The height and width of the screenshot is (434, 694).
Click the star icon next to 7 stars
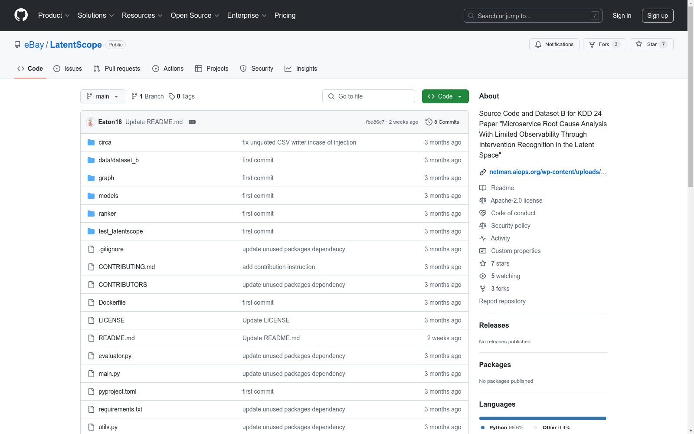[x=483, y=263]
